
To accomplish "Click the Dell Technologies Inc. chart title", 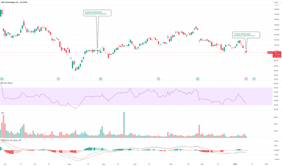I will 14,2.
